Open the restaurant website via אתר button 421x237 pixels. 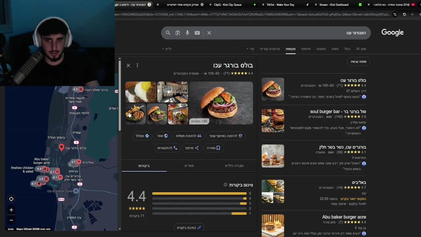tap(162, 136)
